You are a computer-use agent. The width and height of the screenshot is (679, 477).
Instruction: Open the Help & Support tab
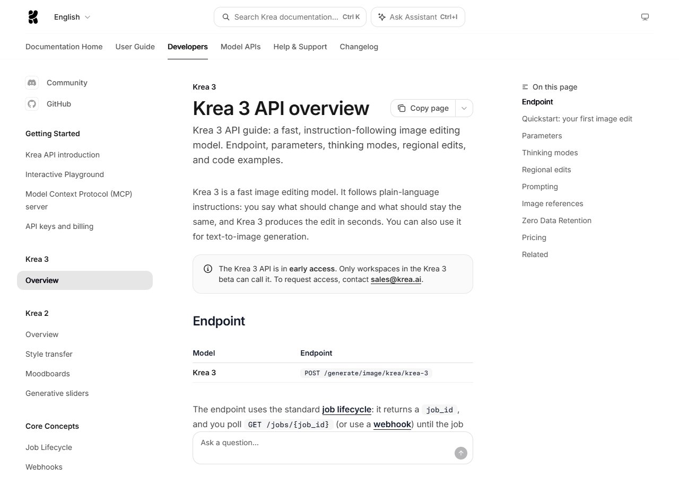tap(300, 47)
